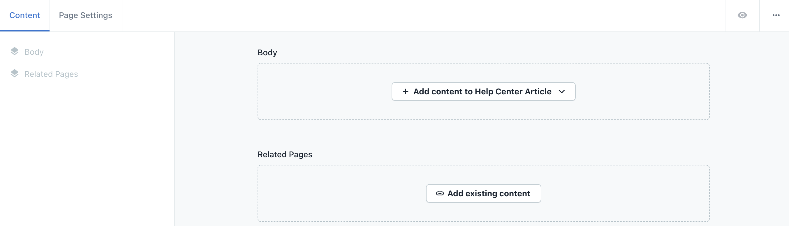Viewport: 789px width, 226px height.
Task: Click the Related Pages heading in main area
Action: tap(285, 154)
